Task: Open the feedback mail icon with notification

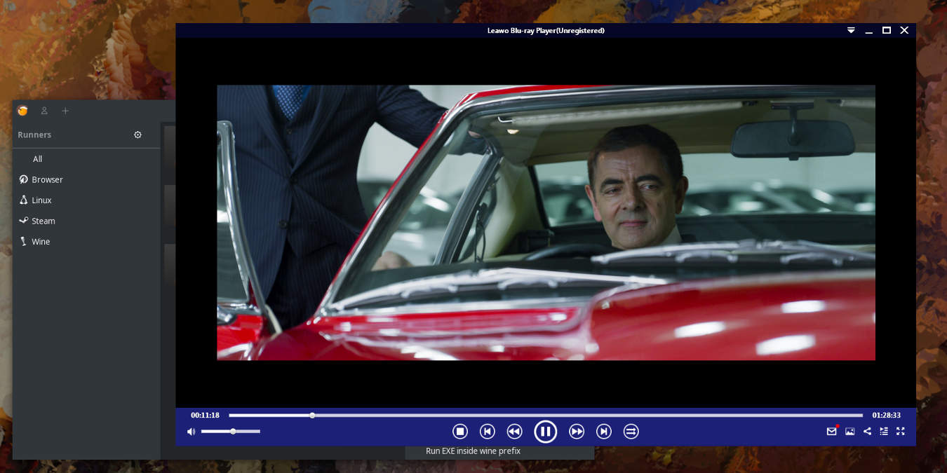Action: click(x=831, y=431)
